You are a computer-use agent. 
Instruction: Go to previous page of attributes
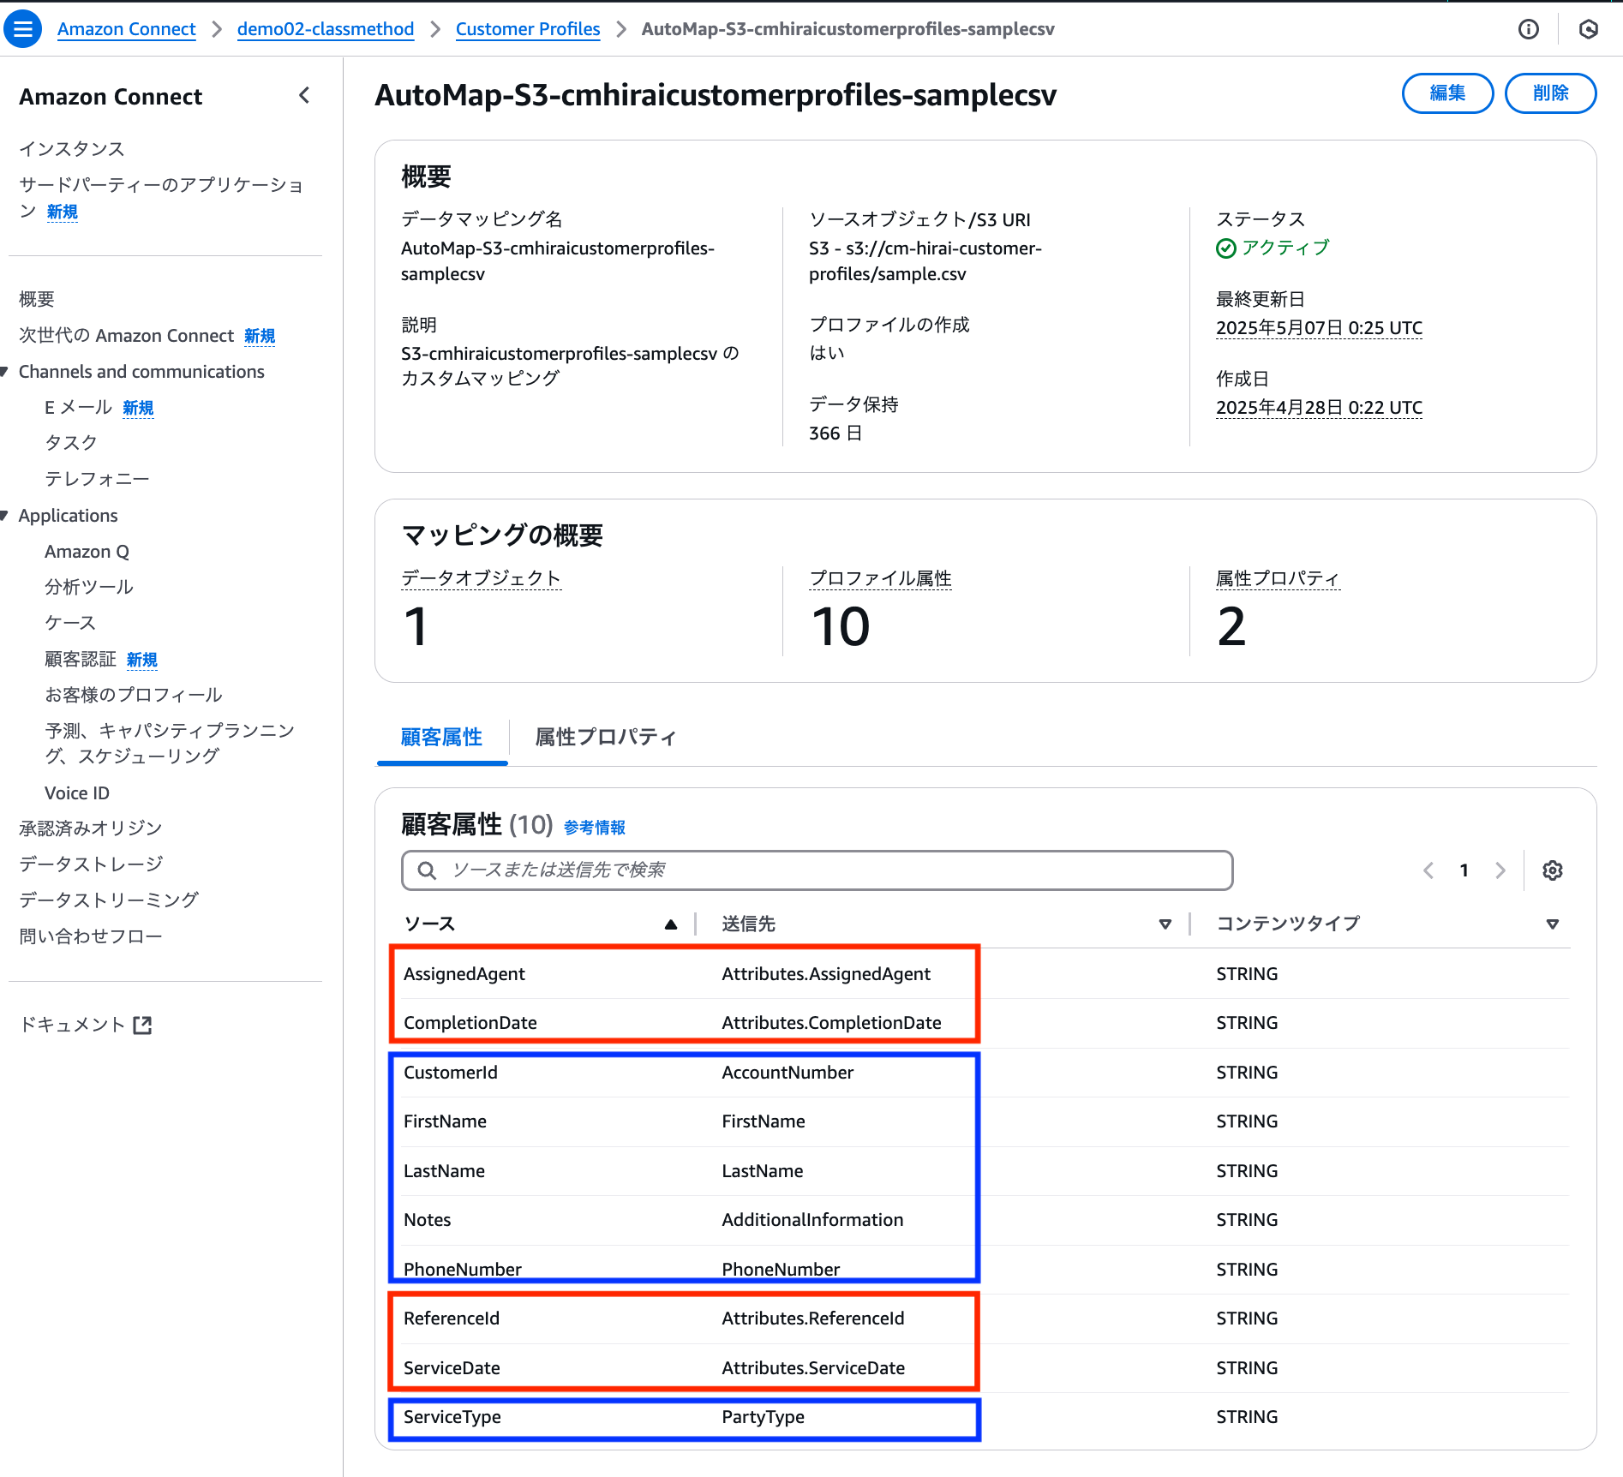(1428, 870)
